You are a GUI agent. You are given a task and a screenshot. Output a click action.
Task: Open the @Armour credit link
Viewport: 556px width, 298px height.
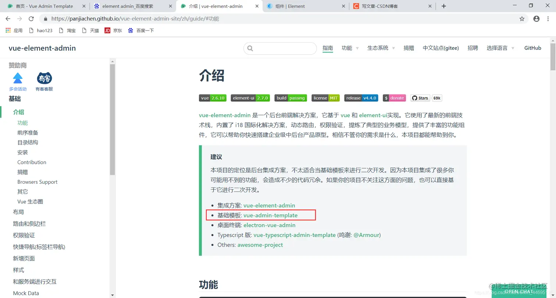point(366,235)
